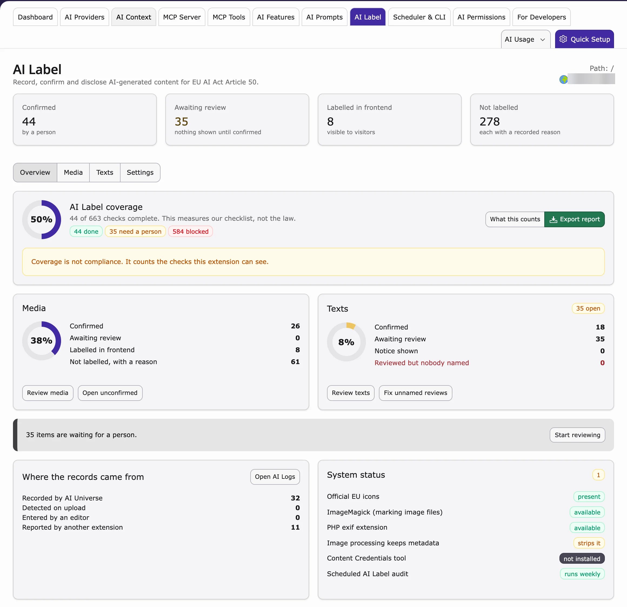Click the 38% Media progress ring
This screenshot has width=627, height=607.
pos(42,341)
